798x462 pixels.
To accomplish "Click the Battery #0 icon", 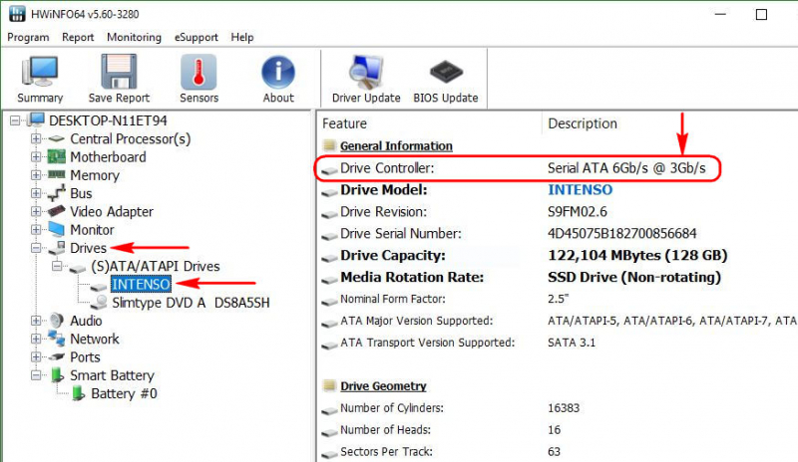I will (78, 393).
